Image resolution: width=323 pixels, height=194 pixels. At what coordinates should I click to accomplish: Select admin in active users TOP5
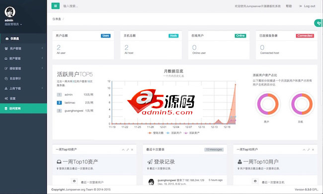click(x=69, y=95)
